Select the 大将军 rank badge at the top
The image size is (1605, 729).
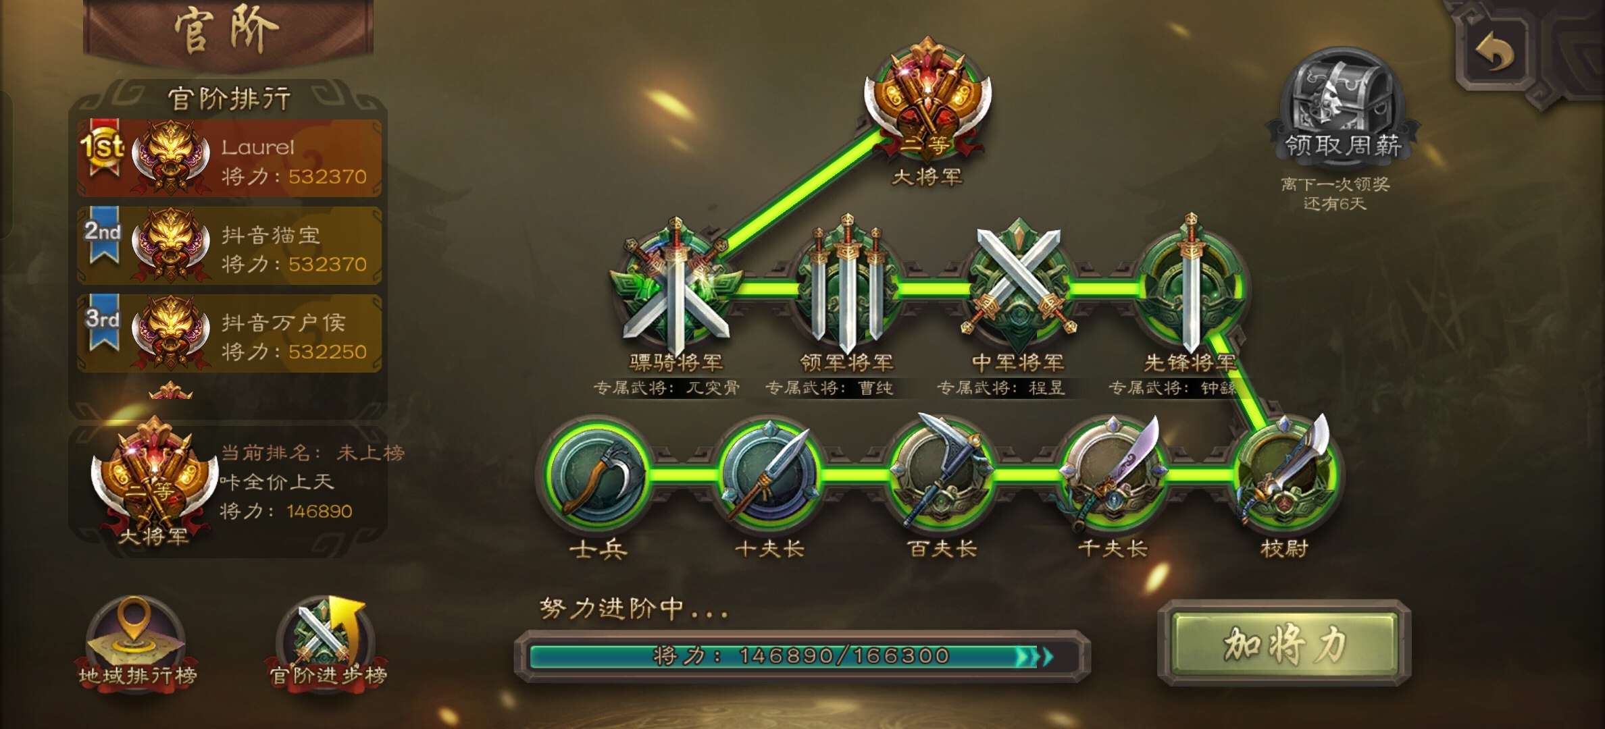pos(927,101)
